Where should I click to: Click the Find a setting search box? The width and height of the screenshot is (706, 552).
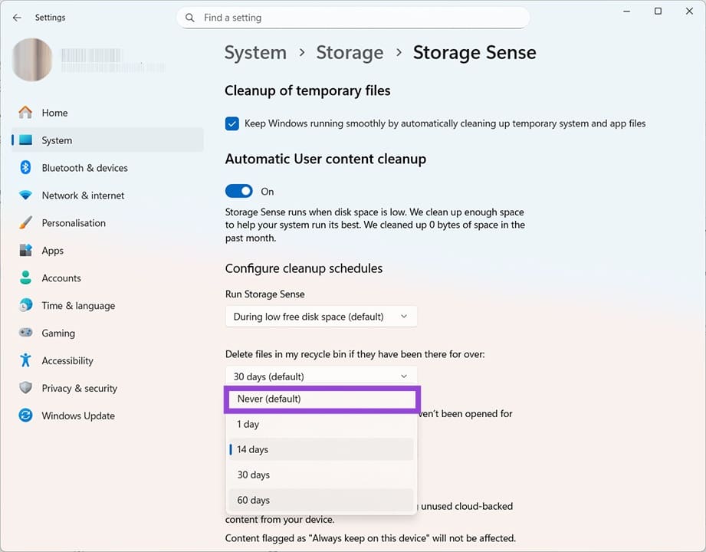(x=353, y=17)
